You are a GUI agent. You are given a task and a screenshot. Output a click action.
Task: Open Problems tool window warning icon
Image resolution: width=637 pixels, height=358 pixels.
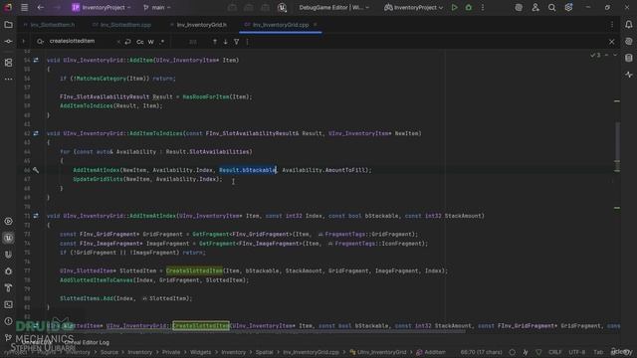(x=8, y=321)
